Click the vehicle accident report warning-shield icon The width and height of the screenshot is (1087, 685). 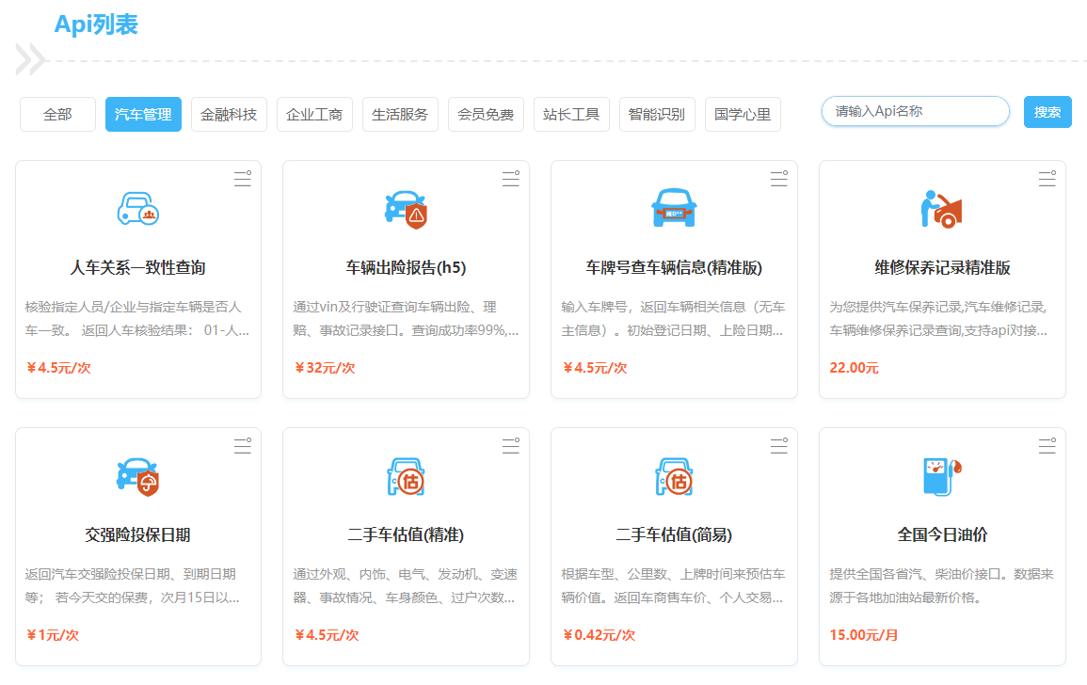406,209
